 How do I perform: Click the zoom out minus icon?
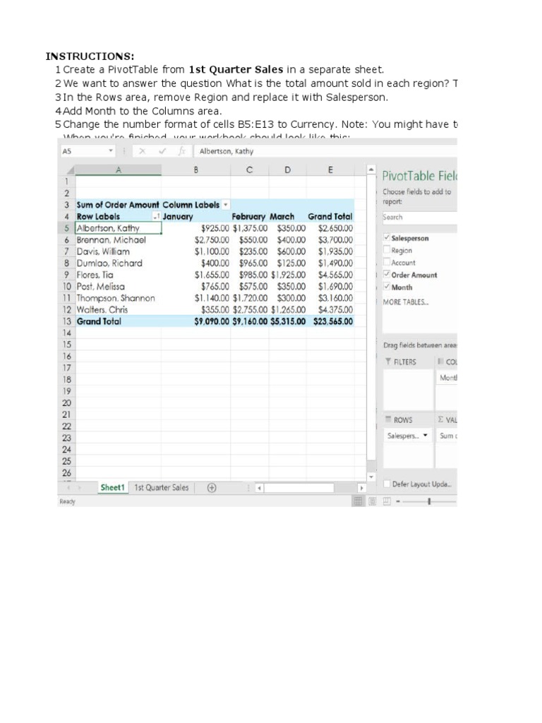pos(398,501)
